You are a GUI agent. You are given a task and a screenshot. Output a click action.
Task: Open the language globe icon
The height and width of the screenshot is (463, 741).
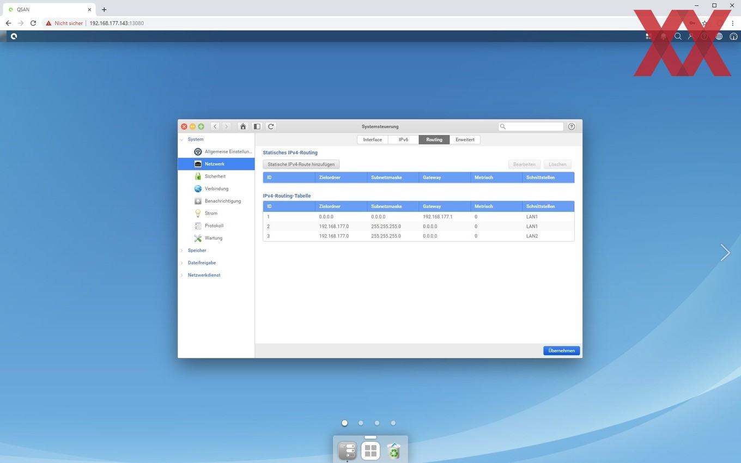tap(719, 36)
